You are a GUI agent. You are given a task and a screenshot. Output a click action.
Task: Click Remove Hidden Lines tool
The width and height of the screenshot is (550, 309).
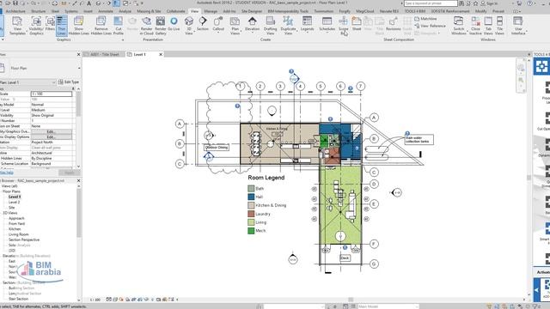tap(101, 26)
